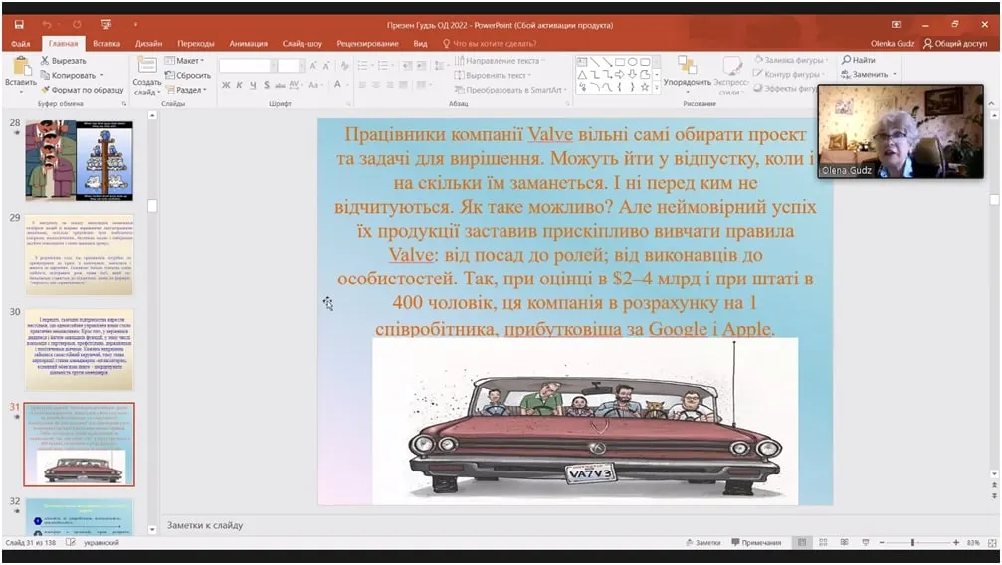Open the Заменить dropdown arrow
The height and width of the screenshot is (565, 1002).
894,75
